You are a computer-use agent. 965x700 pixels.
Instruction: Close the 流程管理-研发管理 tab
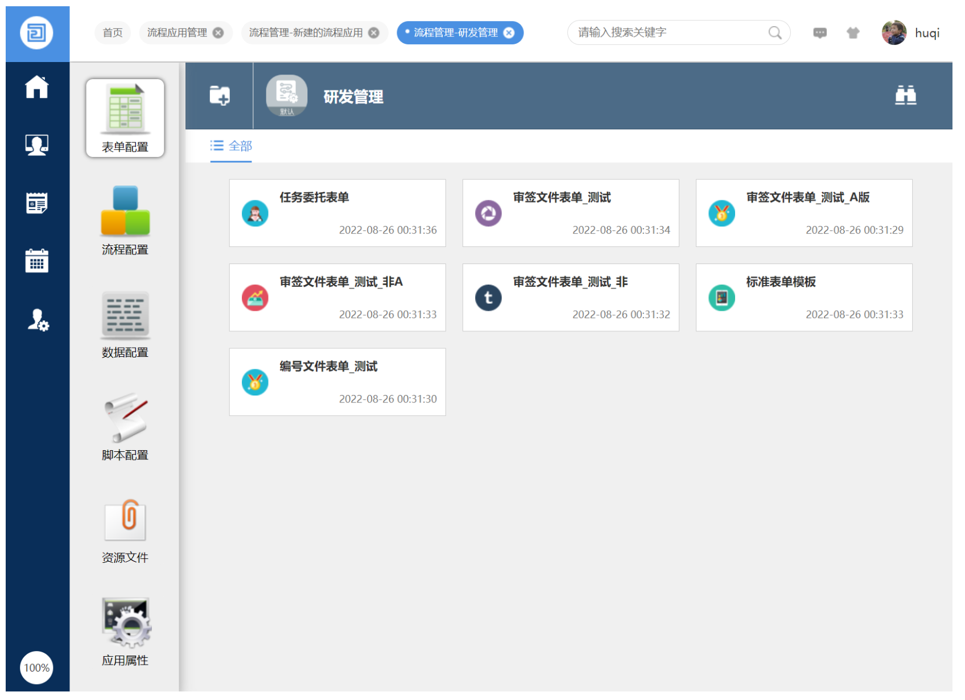click(x=509, y=33)
